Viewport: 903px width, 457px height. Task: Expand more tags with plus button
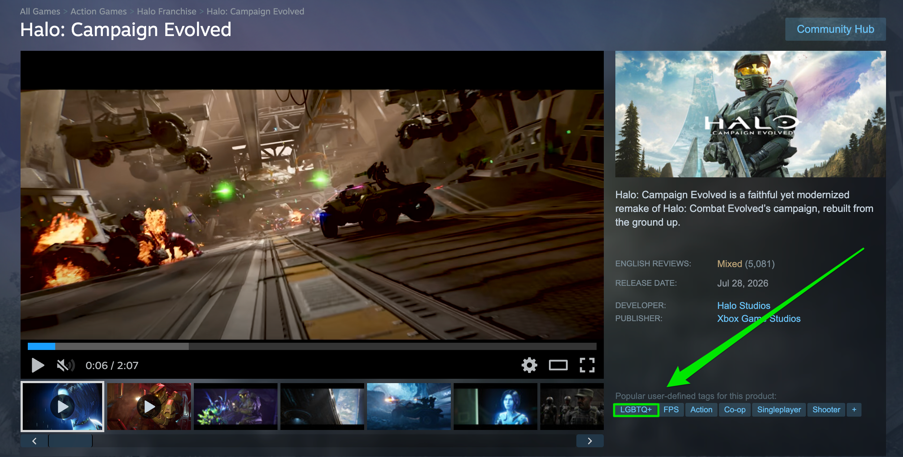coord(854,410)
